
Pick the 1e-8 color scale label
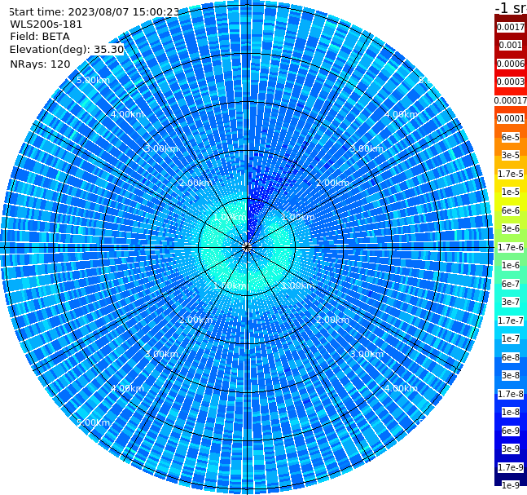[x=511, y=412]
